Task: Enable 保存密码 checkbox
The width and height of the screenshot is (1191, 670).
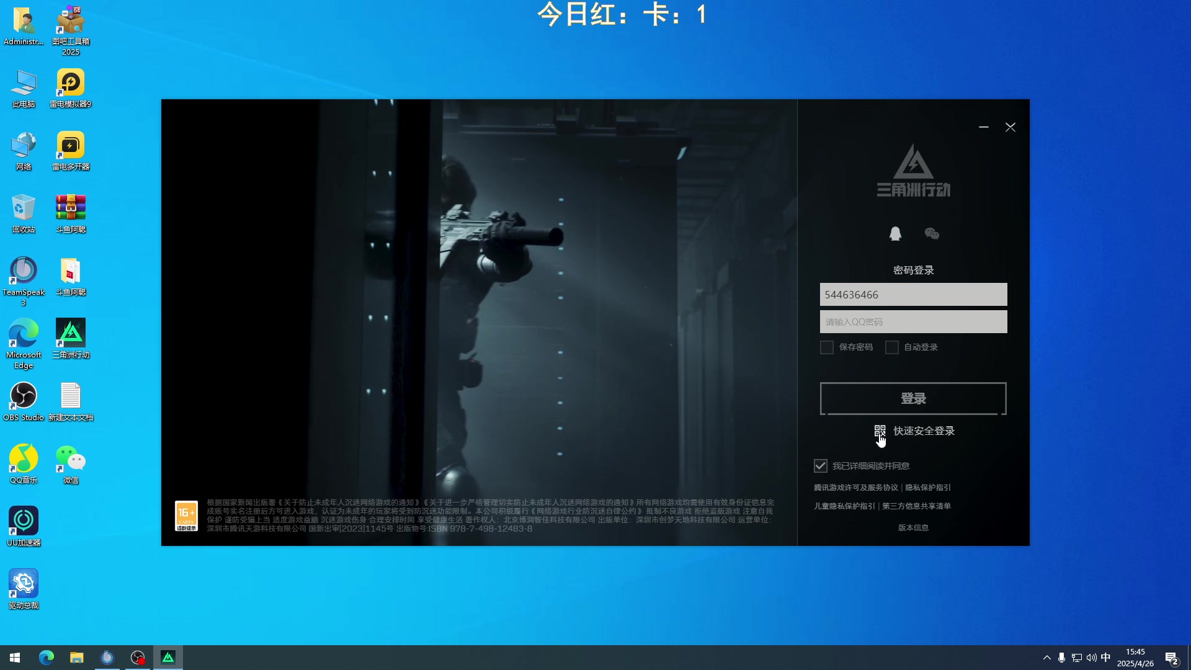Action: click(826, 347)
